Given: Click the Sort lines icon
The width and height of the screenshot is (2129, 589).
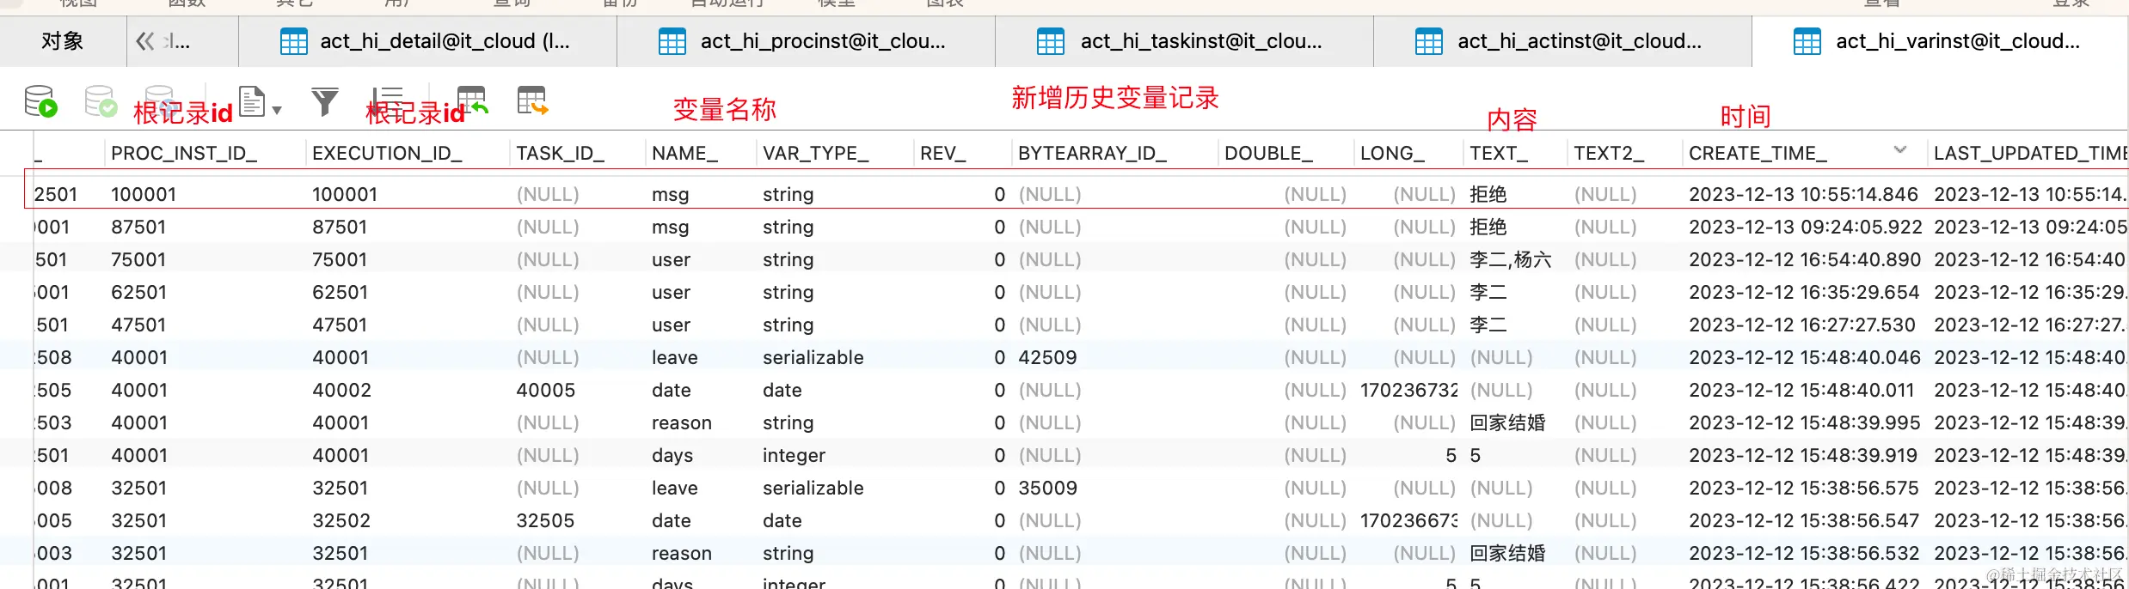Looking at the screenshot, I should (387, 100).
